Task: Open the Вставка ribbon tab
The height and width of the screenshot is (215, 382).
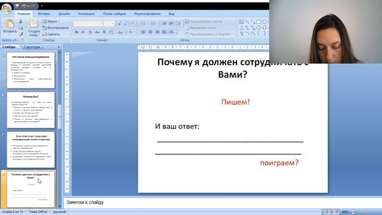Action: (x=44, y=14)
